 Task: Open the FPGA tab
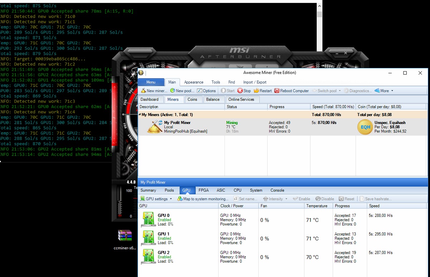[x=204, y=190]
